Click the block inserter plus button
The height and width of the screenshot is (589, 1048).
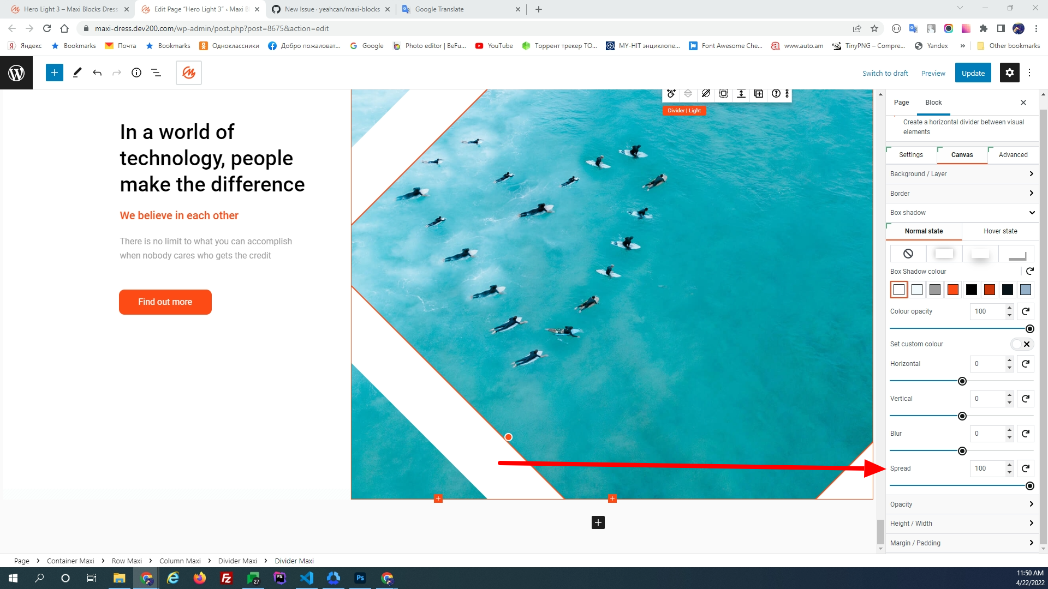(54, 73)
